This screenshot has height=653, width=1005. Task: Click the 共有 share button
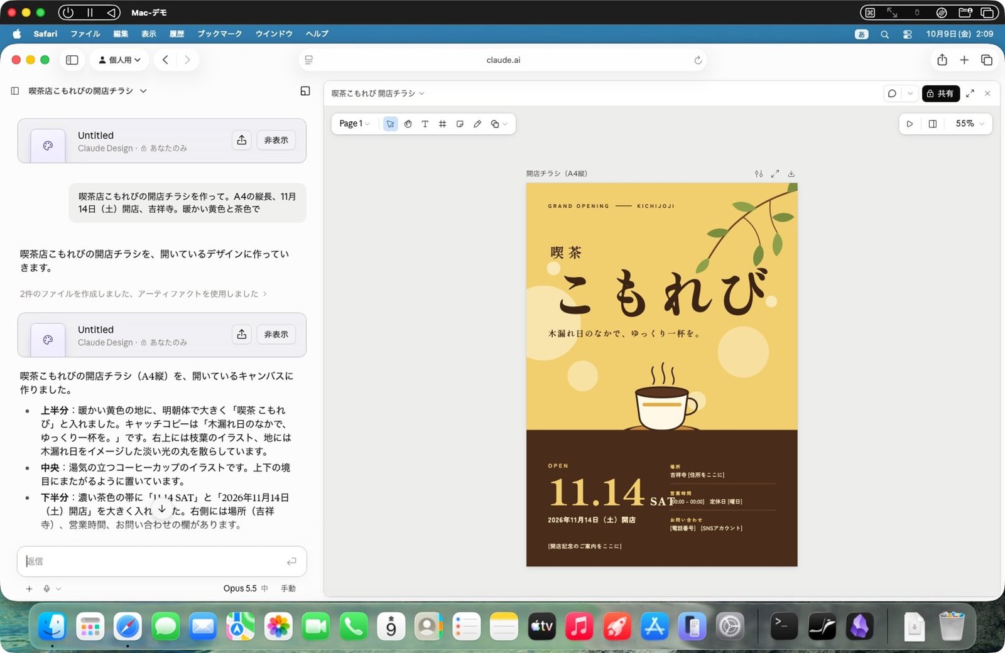click(x=940, y=94)
